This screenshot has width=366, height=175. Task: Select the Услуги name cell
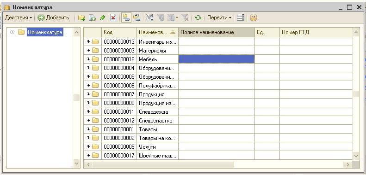click(x=158, y=147)
